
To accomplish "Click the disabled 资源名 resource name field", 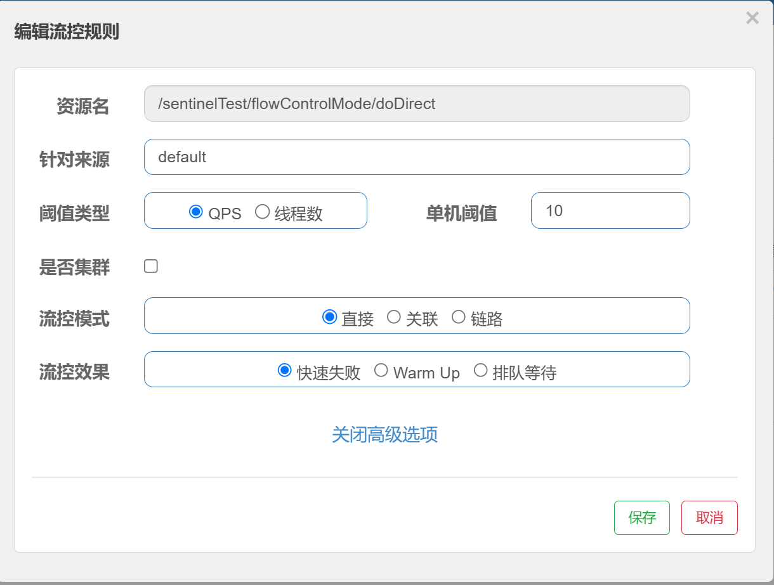I will pos(416,104).
